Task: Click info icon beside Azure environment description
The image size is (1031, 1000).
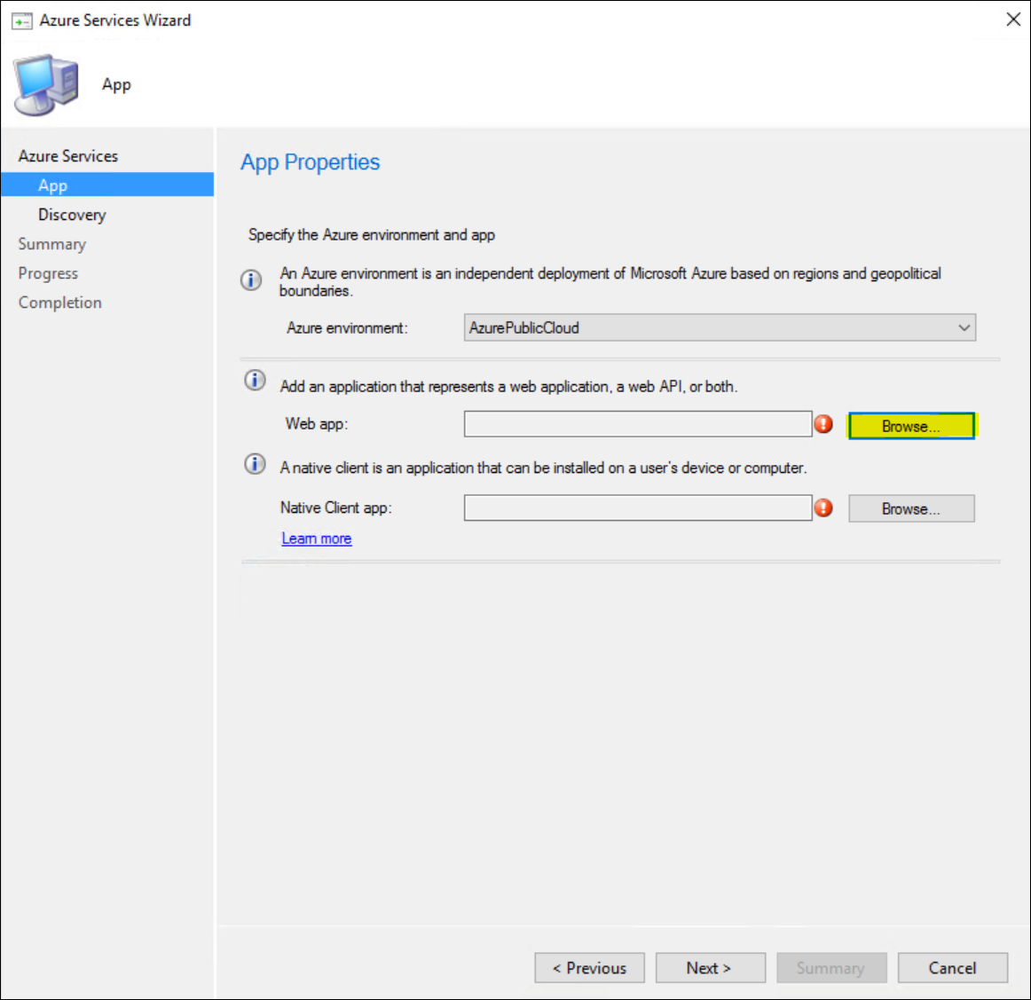Action: click(251, 280)
